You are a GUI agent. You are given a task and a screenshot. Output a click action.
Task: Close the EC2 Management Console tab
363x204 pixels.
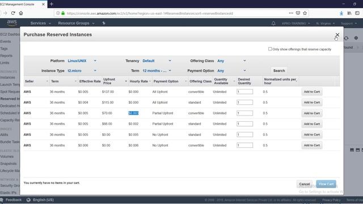(x=43, y=4)
